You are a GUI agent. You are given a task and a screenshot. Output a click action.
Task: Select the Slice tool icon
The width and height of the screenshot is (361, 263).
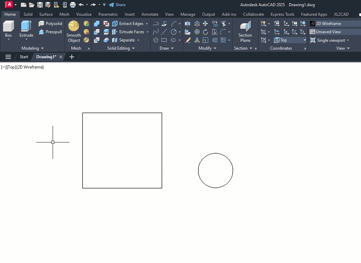pos(106,32)
